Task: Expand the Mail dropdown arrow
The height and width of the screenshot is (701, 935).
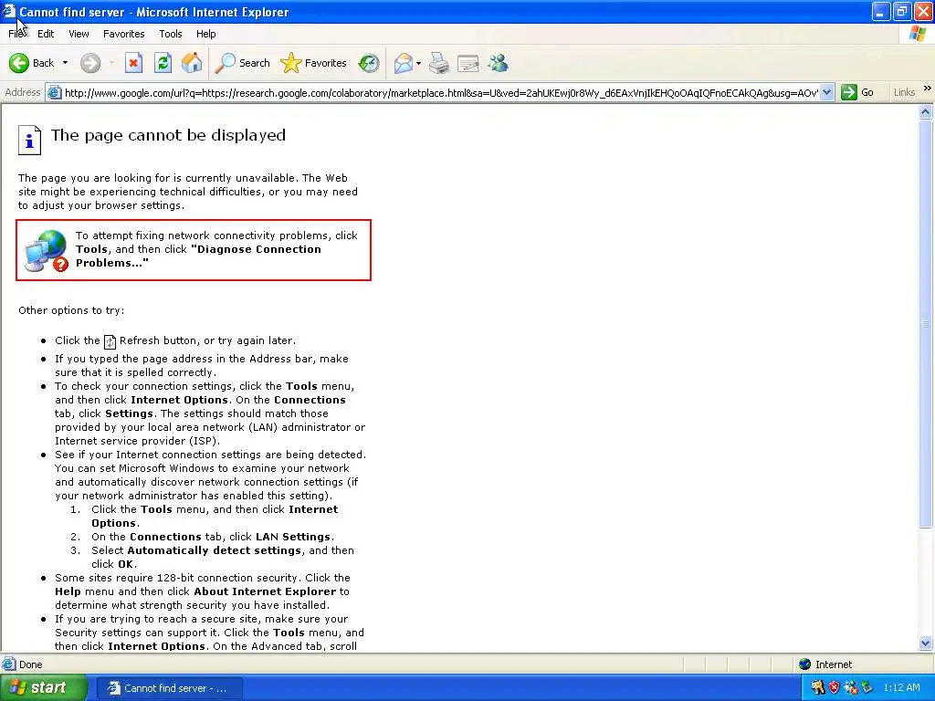Action: point(418,63)
